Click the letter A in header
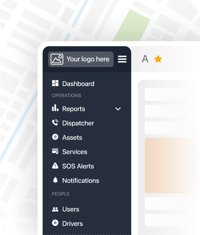 click(x=145, y=59)
